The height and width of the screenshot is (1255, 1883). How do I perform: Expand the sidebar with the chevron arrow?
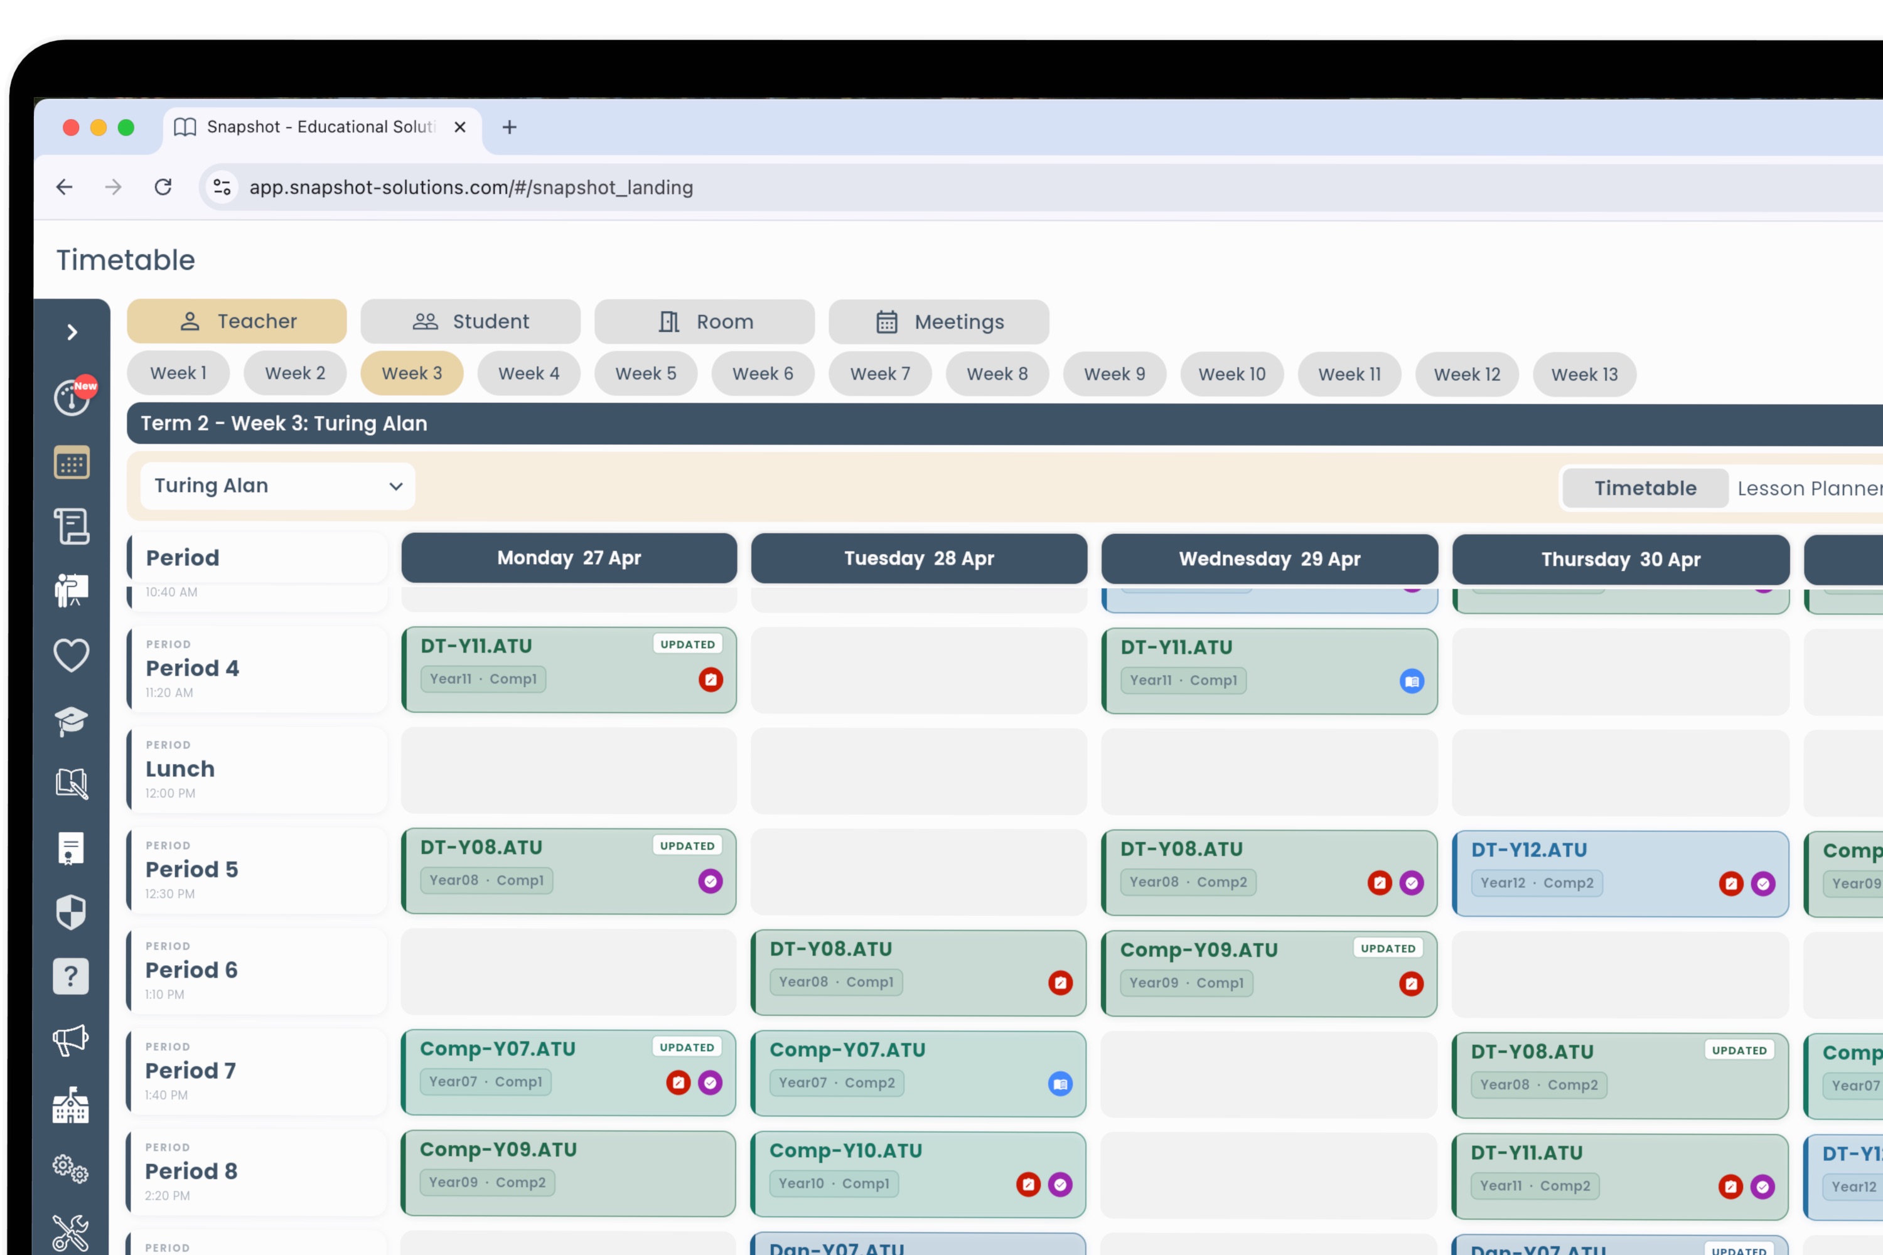point(72,332)
